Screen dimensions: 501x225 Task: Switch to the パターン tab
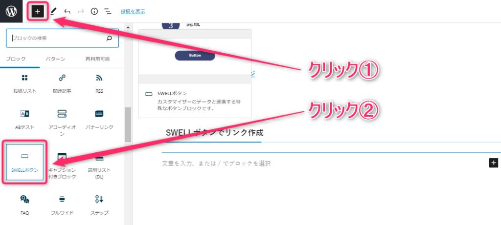[55, 59]
